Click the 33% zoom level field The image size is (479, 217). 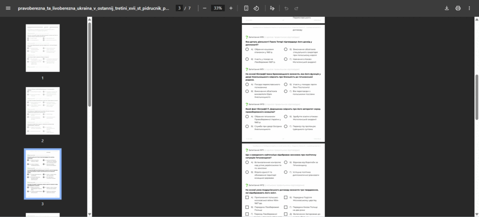pos(218,8)
